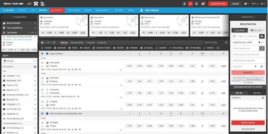
Task: Open the All time filter dropdown
Action: tap(19, 61)
